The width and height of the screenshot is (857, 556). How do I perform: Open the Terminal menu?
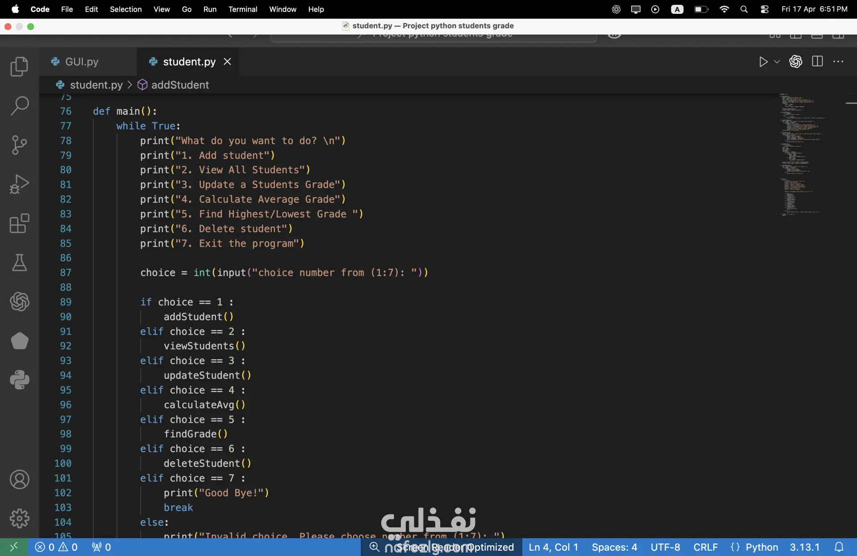click(x=243, y=9)
